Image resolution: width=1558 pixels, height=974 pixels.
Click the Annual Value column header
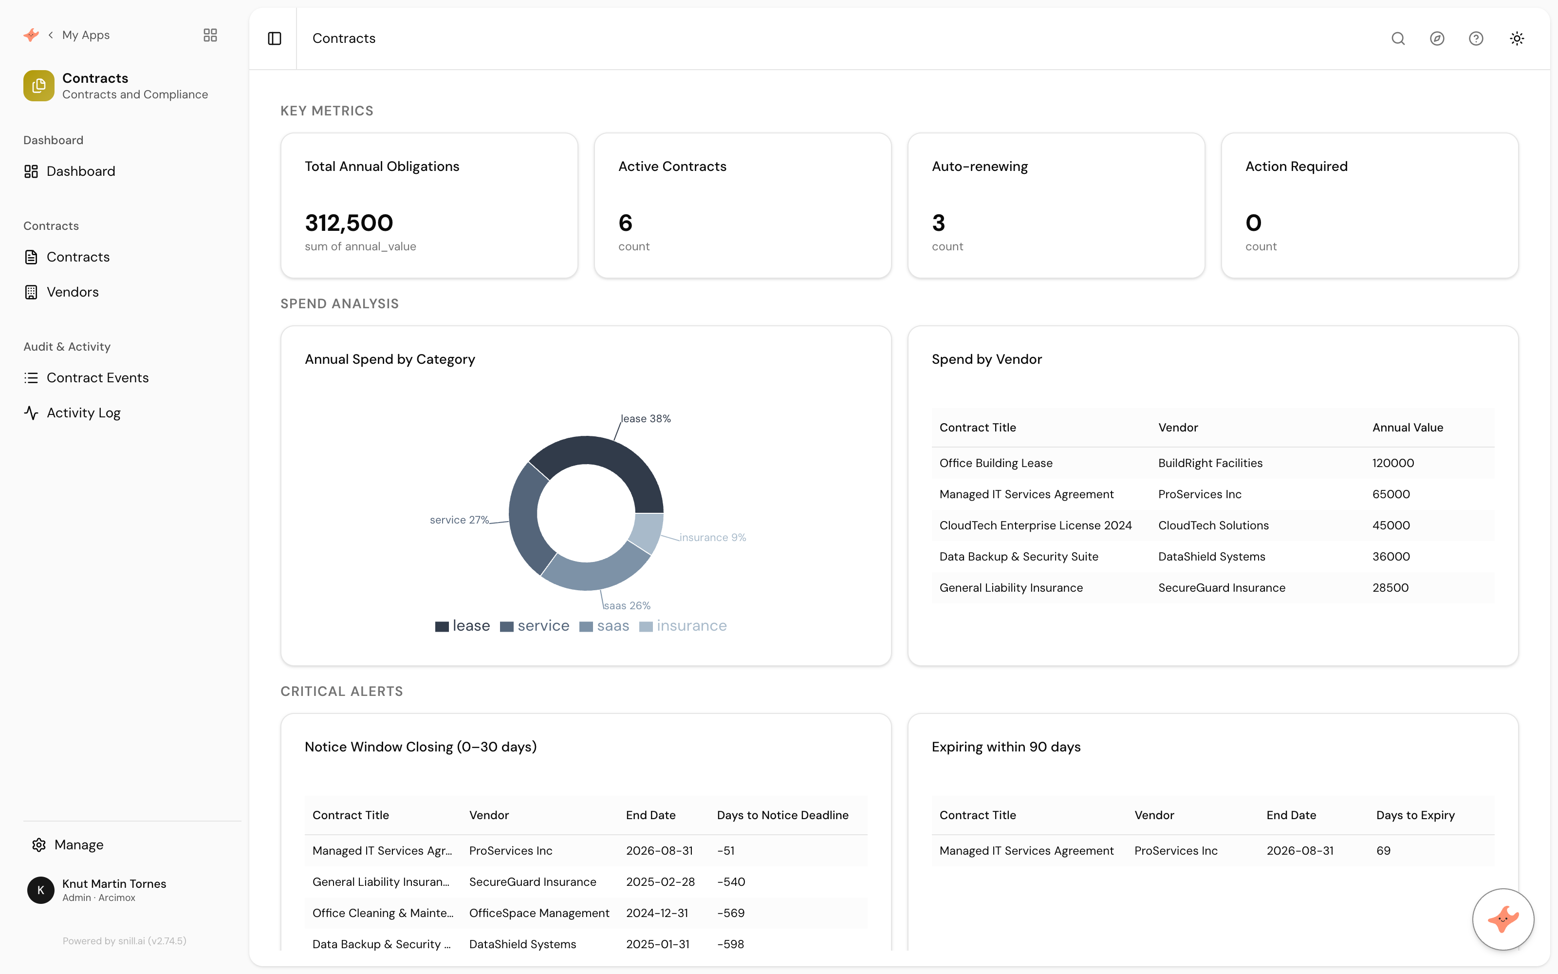(1408, 428)
